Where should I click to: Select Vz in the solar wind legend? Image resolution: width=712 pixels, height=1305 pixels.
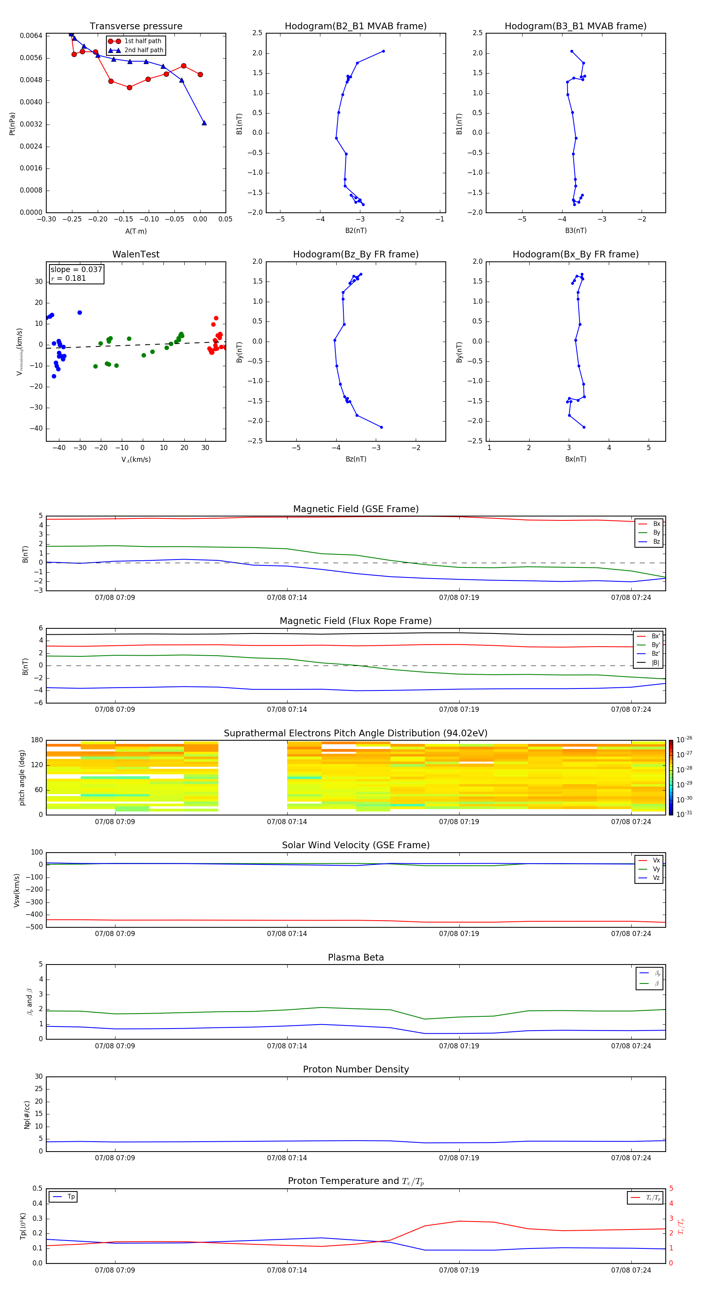649,878
